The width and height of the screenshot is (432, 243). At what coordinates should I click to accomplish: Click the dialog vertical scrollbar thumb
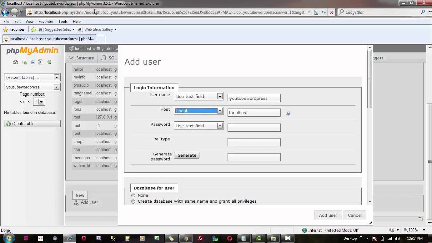[370, 79]
